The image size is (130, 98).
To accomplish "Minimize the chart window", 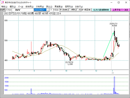I will [x=112, y=2].
